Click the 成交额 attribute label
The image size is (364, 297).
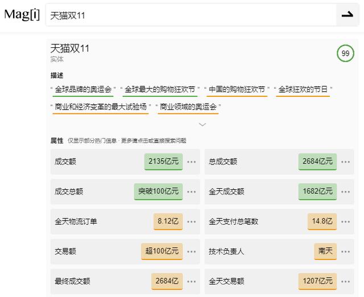(65, 162)
